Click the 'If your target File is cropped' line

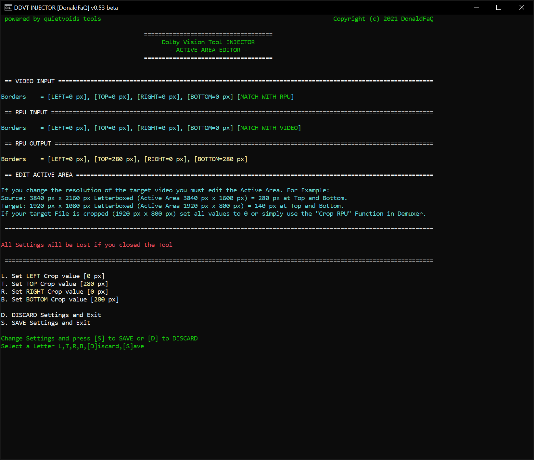213,214
